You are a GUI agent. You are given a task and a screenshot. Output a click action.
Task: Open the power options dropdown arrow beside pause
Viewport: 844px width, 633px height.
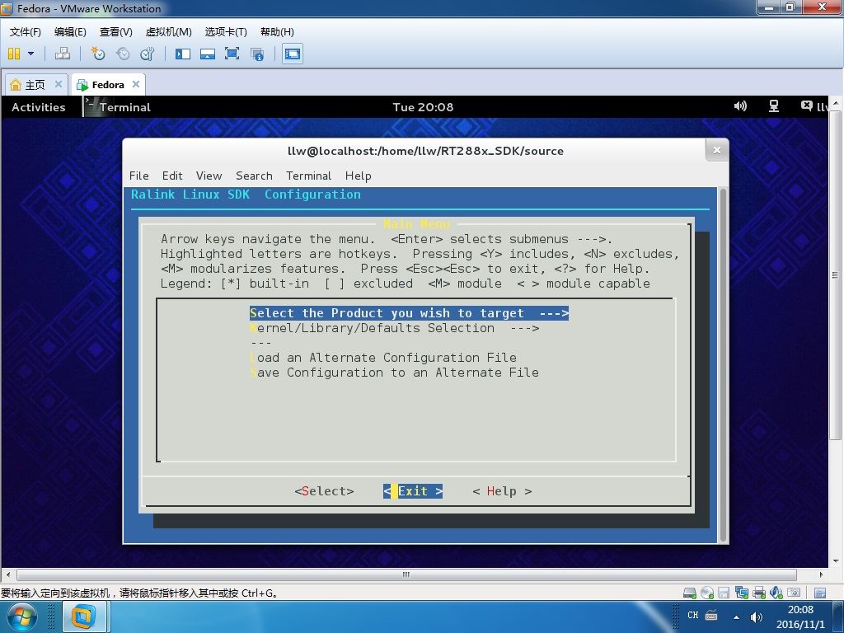pyautogui.click(x=30, y=54)
